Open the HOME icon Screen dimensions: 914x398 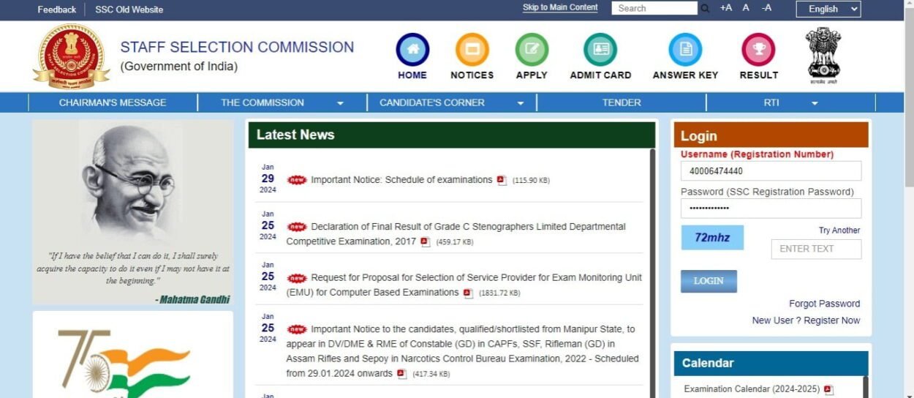click(x=412, y=50)
